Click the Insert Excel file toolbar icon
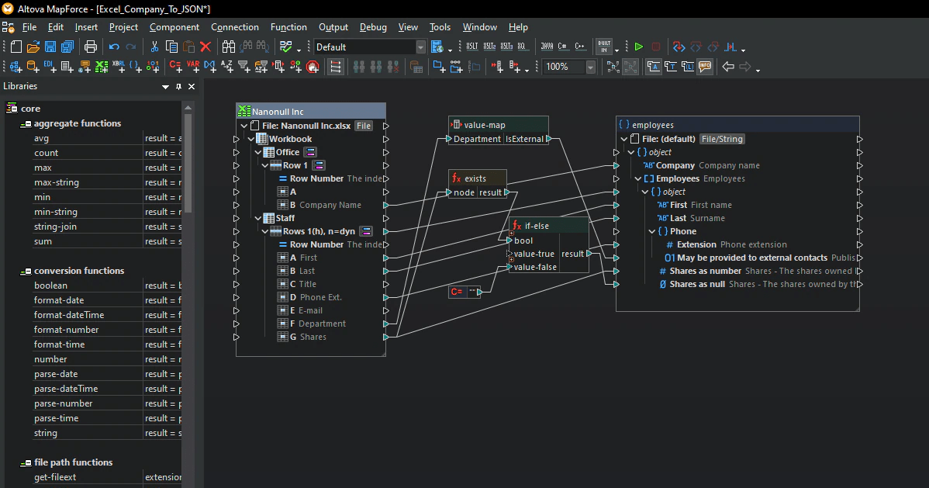The image size is (929, 488). tap(101, 67)
